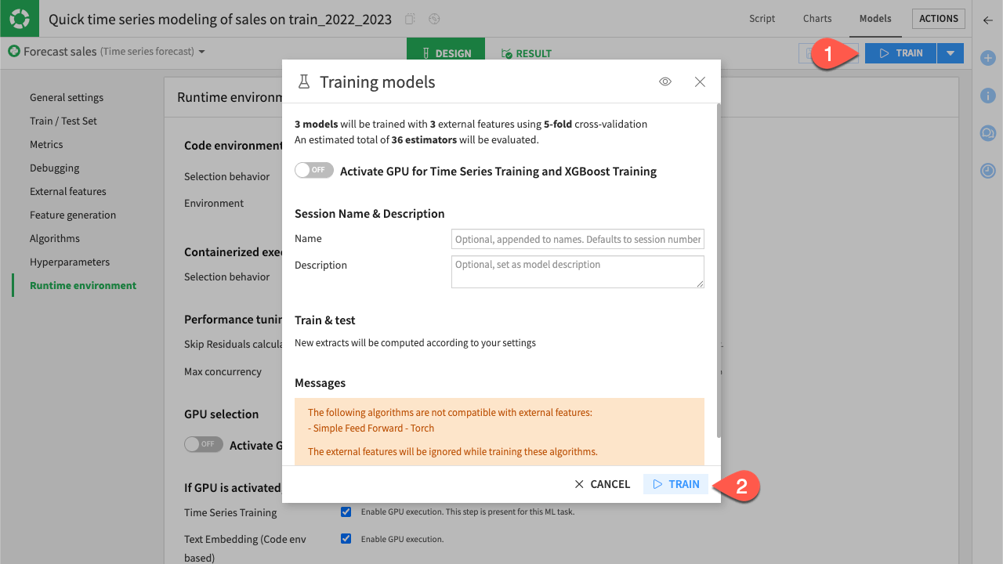View history with the clock icon on right sidebar
The height and width of the screenshot is (564, 1003).
pos(987,170)
